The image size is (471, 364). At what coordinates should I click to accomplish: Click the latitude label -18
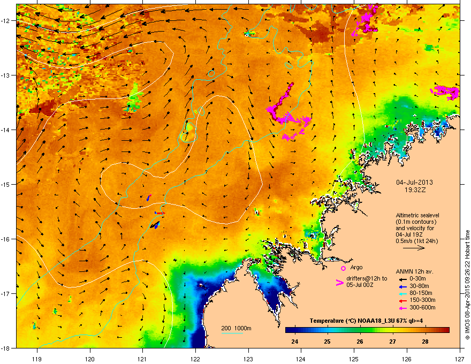(x=5, y=348)
